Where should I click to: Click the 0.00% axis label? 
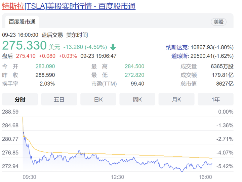[226, 112]
